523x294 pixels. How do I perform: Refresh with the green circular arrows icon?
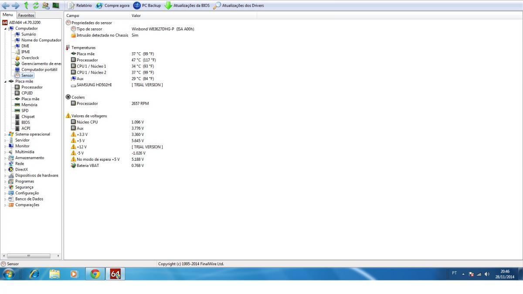click(36, 6)
